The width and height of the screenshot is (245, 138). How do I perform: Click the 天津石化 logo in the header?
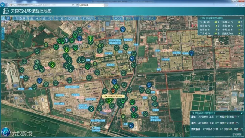point(6,11)
